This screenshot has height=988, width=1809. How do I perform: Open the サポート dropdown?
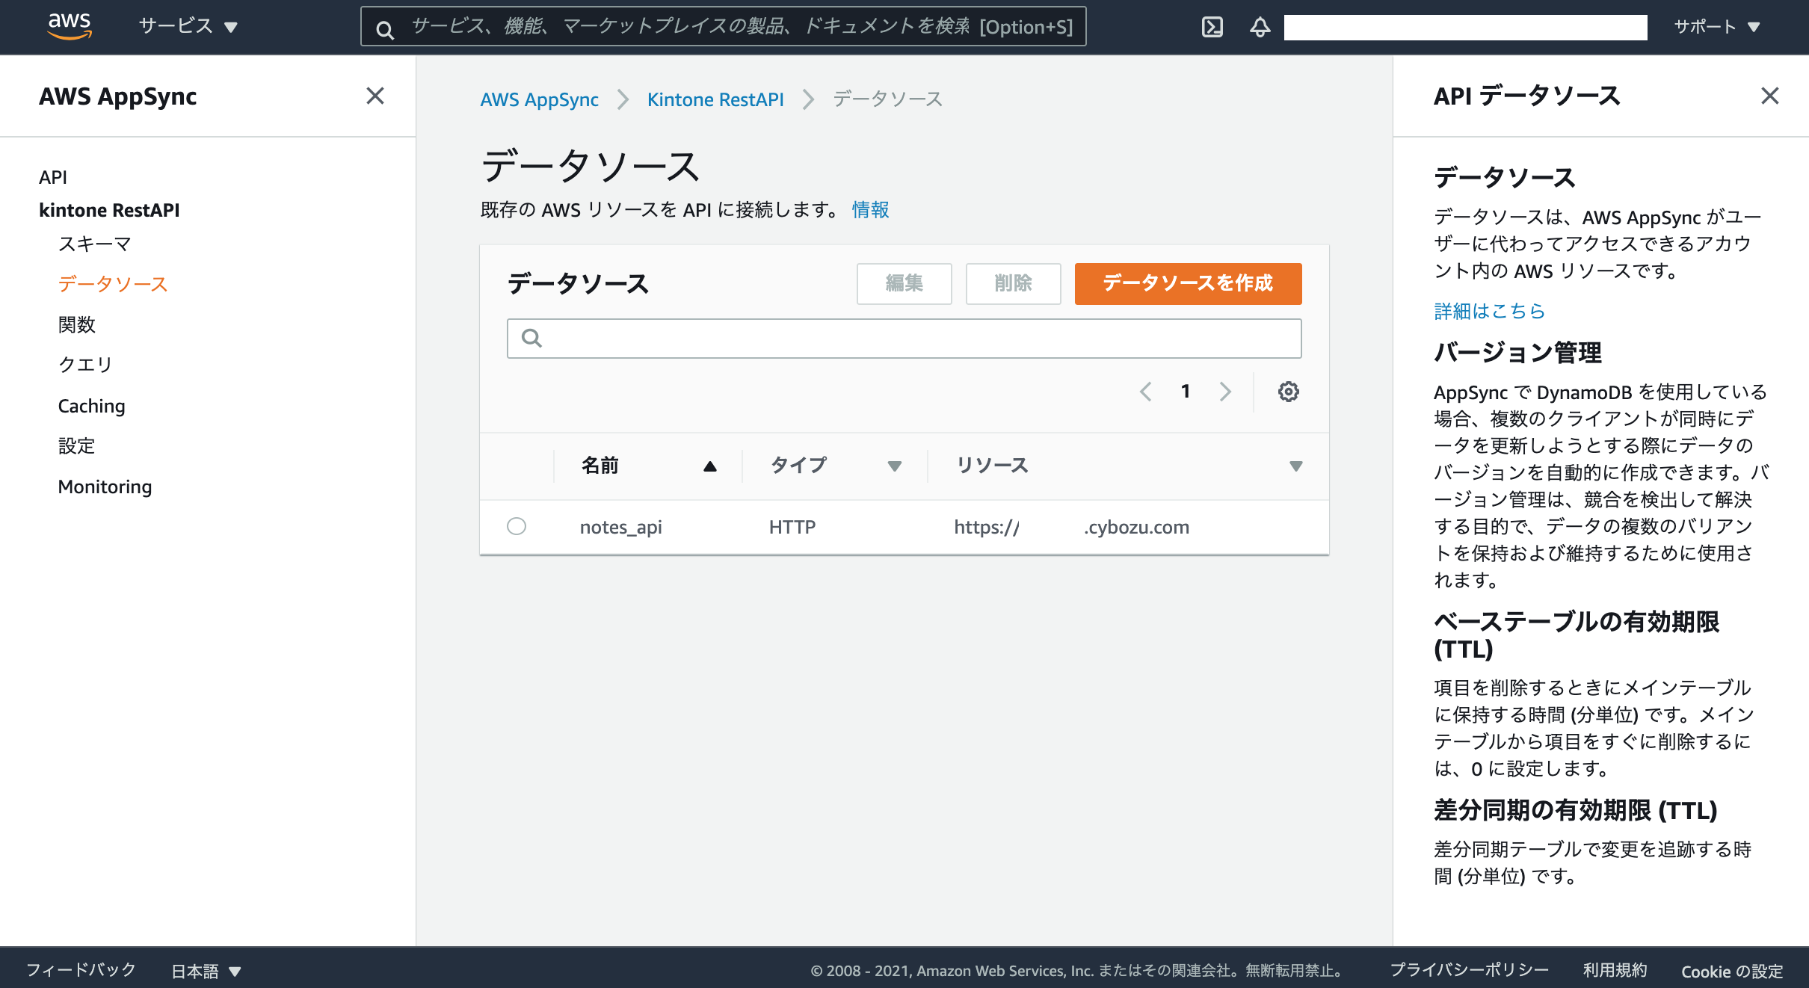(1717, 26)
